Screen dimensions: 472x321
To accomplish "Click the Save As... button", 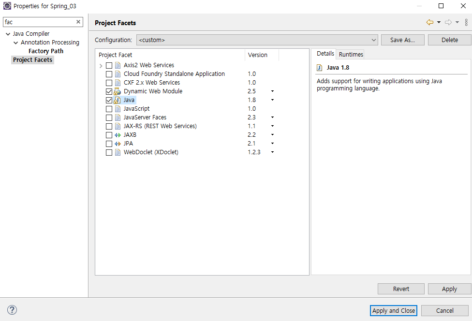I will (402, 40).
